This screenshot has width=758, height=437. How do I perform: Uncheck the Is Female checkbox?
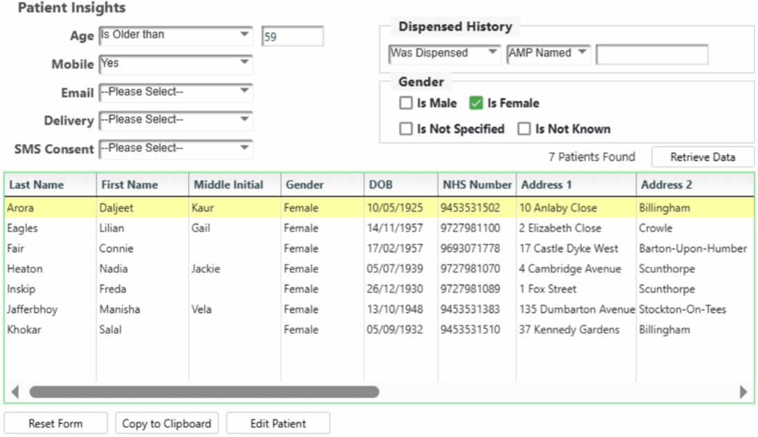(x=476, y=104)
